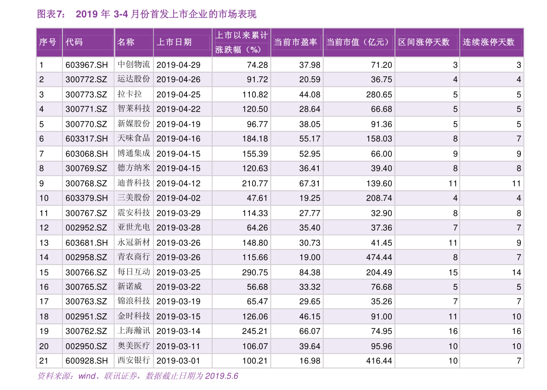
Task: Select the 序号 column header
Action: tap(48, 42)
